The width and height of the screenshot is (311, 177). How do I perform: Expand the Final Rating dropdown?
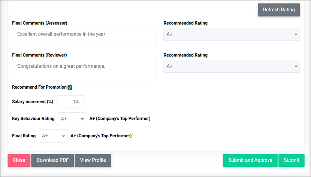[53, 136]
